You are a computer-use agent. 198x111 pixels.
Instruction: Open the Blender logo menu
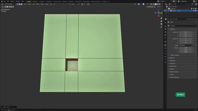click(2, 1)
